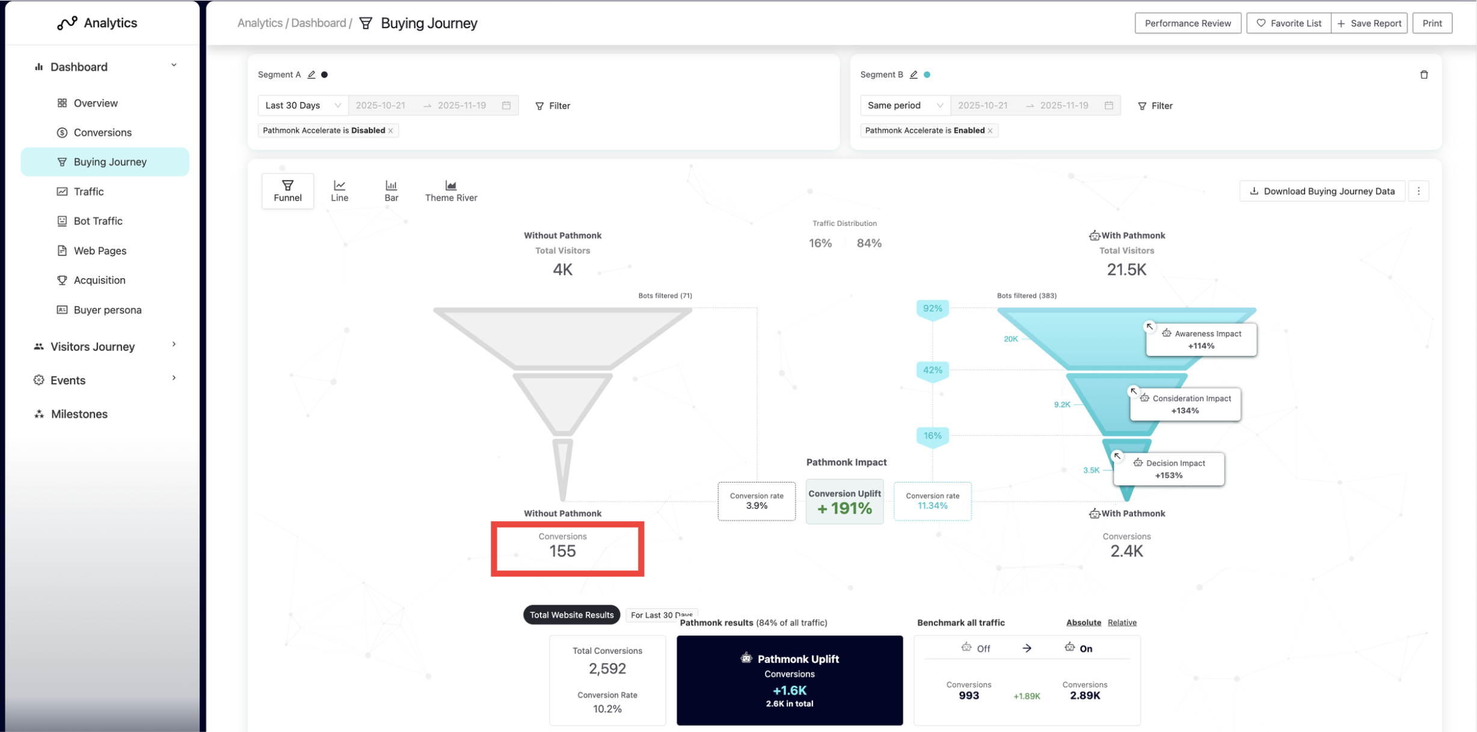Remove the Pathmonk Accelerate is Disabled filter

391,130
